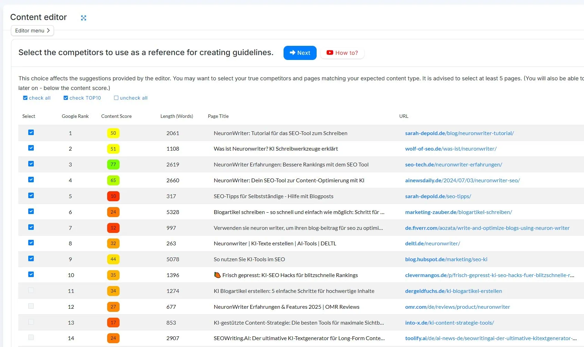Click title 'Frisch gepresst: KI-SEO Hacks' row
The image size is (584, 347).
(286, 275)
